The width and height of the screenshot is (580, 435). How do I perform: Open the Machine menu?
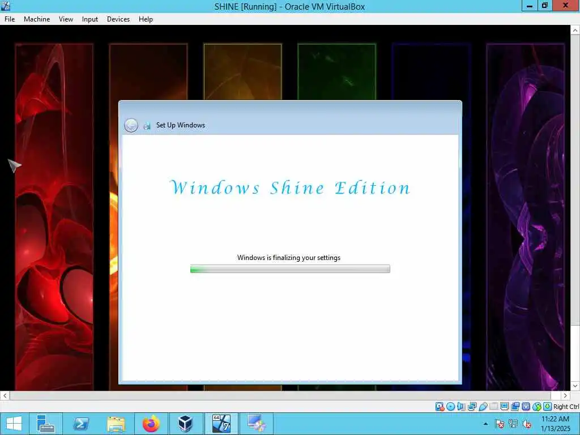coord(37,19)
